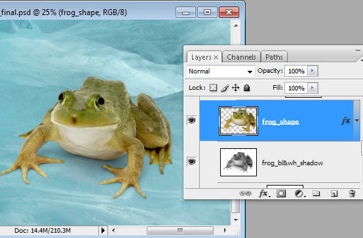Switch to the Channels tab
Viewport: 363px width, 238px height.
click(241, 57)
